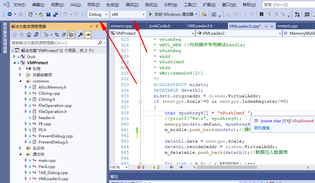This screenshot has width=315, height=183.
Task: Collapse the common folder
Action: pyautogui.click(x=20, y=81)
